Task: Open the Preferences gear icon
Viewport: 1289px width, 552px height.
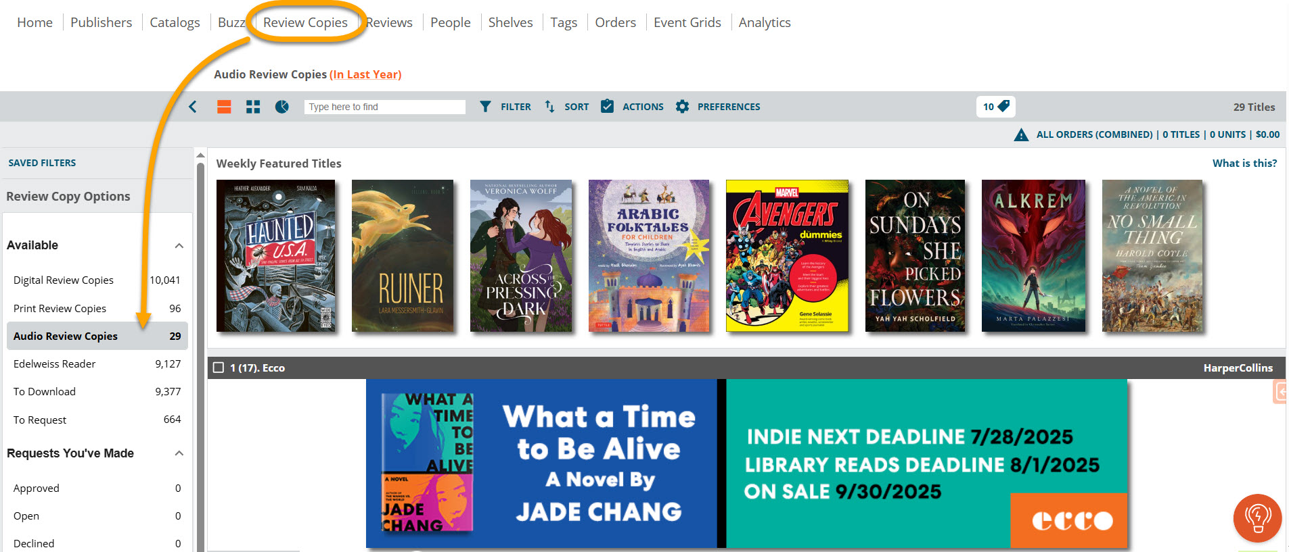Action: click(x=682, y=107)
